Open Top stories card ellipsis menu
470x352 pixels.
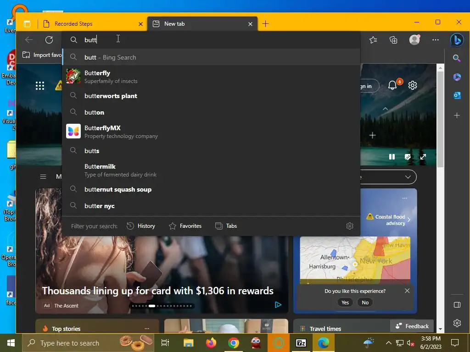point(147,328)
